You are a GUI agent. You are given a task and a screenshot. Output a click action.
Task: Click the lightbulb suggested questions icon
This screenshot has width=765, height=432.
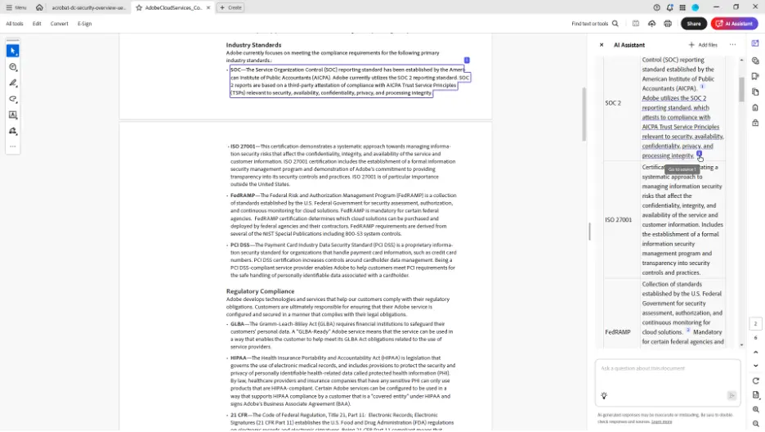604,396
